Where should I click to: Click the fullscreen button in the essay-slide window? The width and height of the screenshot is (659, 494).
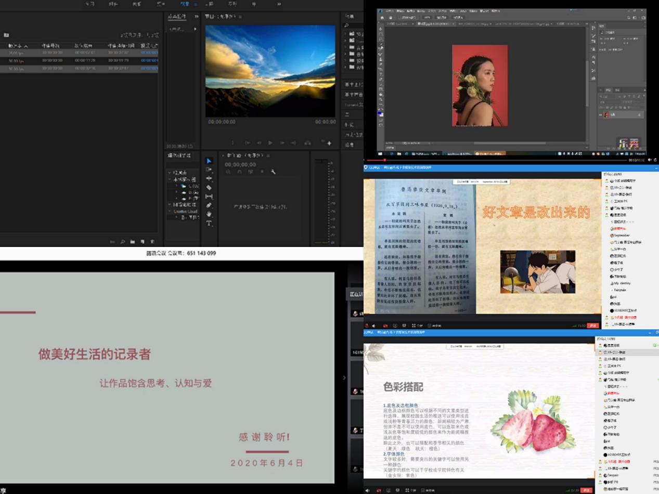(414, 326)
